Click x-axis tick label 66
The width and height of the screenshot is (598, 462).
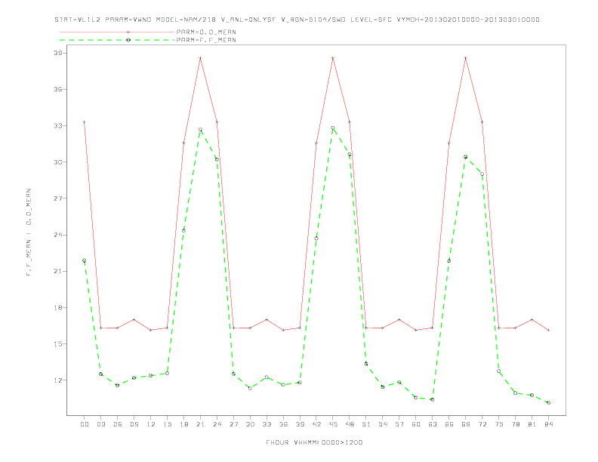(x=449, y=424)
